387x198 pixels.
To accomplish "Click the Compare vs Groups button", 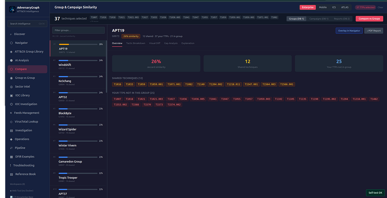I will tap(369, 19).
